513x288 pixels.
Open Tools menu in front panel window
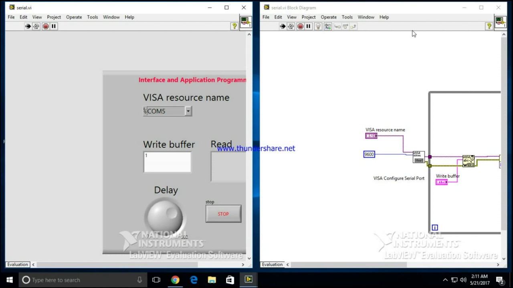[93, 17]
